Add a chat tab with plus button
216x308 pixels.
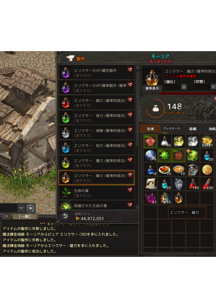coord(6,216)
